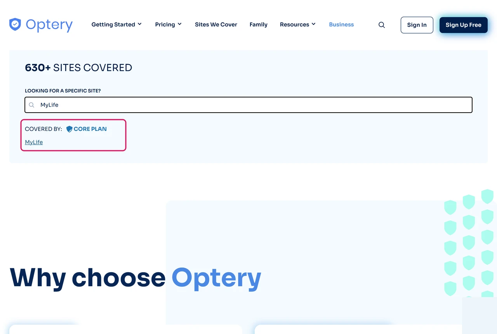
Task: Select the "Why choose Optery" heading
Action: (x=136, y=277)
